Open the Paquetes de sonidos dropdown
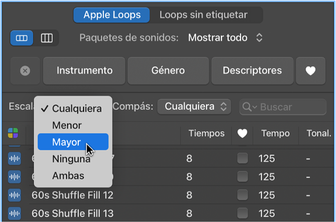Screen dimensions: 336x222 (x=225, y=38)
